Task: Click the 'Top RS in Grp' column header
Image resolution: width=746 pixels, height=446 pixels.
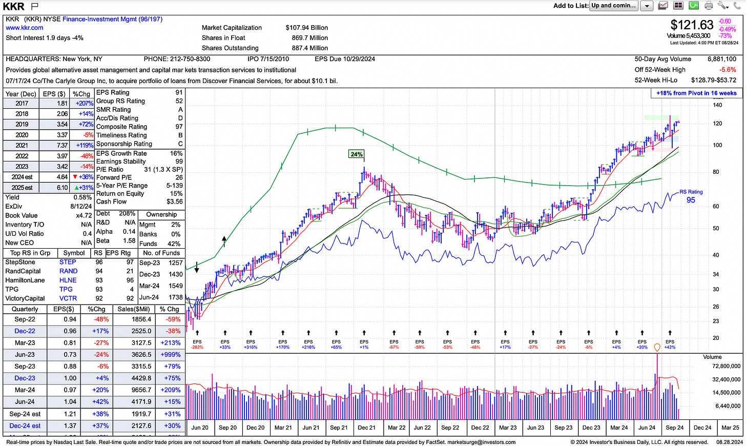Action: (30, 253)
